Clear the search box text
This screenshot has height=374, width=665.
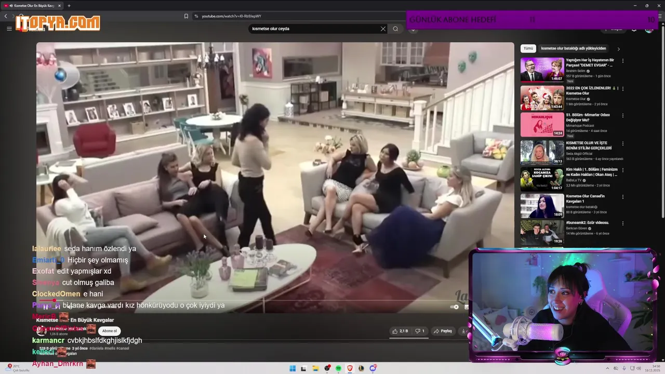pos(383,29)
